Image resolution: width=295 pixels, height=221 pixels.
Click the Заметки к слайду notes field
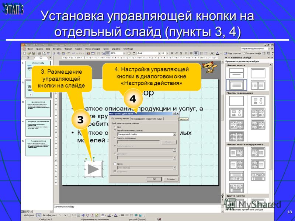point(137,208)
